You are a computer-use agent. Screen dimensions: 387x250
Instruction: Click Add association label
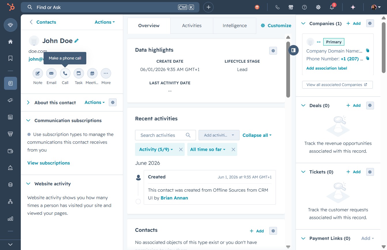(327, 68)
